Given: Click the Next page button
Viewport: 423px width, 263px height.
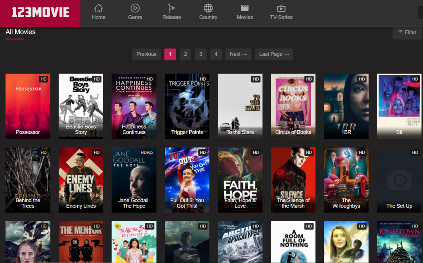Looking at the screenshot, I should (x=238, y=54).
